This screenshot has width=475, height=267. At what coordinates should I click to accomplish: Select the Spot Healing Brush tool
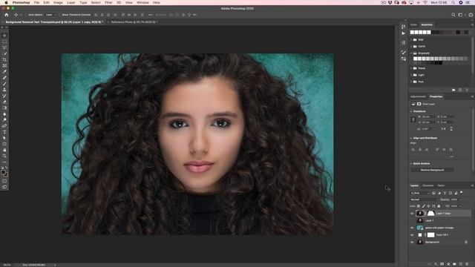click(4, 78)
